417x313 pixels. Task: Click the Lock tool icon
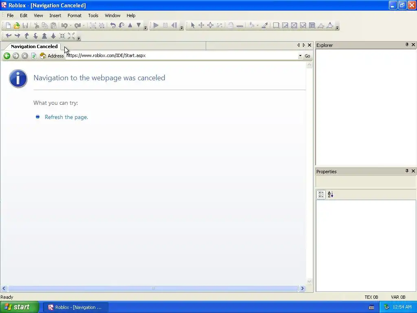[x=231, y=26]
